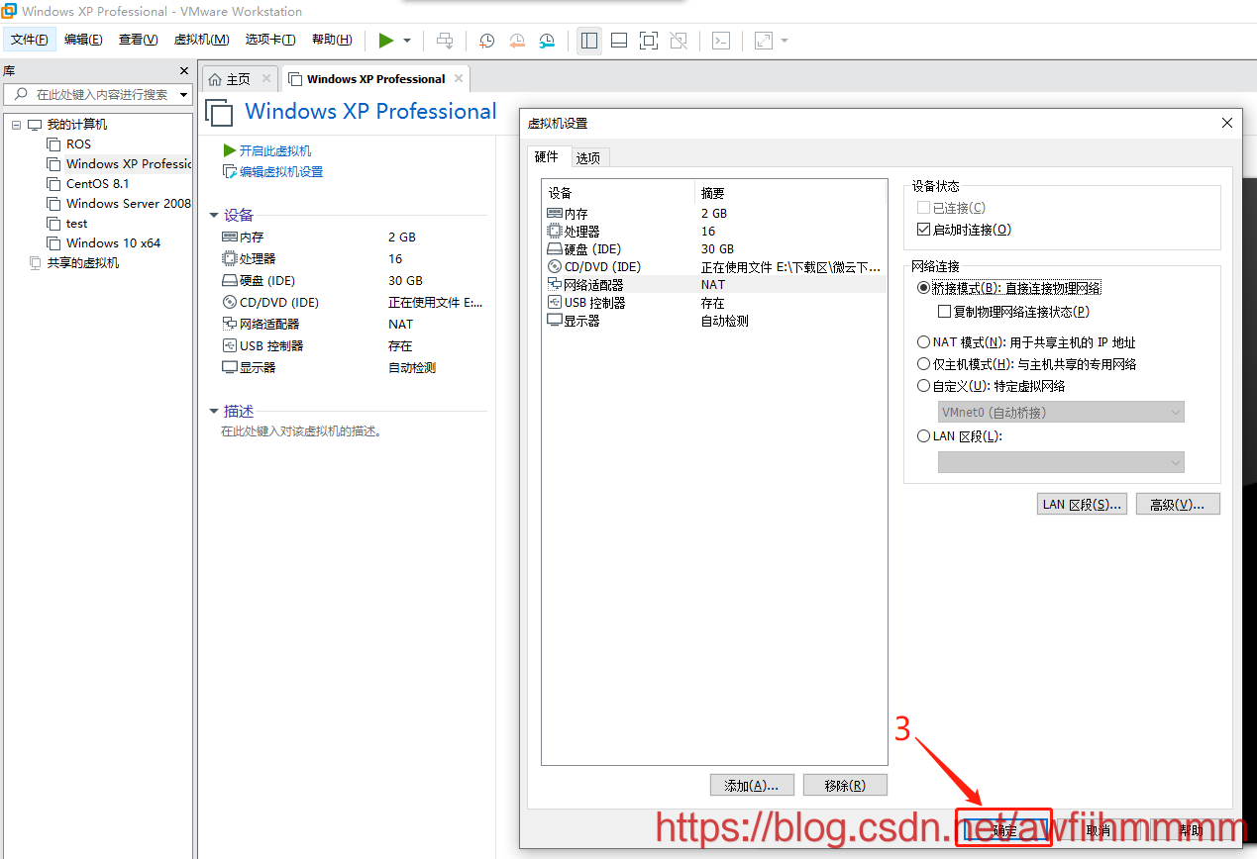The height and width of the screenshot is (859, 1257).
Task: Close the 主页 tab with its X
Action: [266, 79]
